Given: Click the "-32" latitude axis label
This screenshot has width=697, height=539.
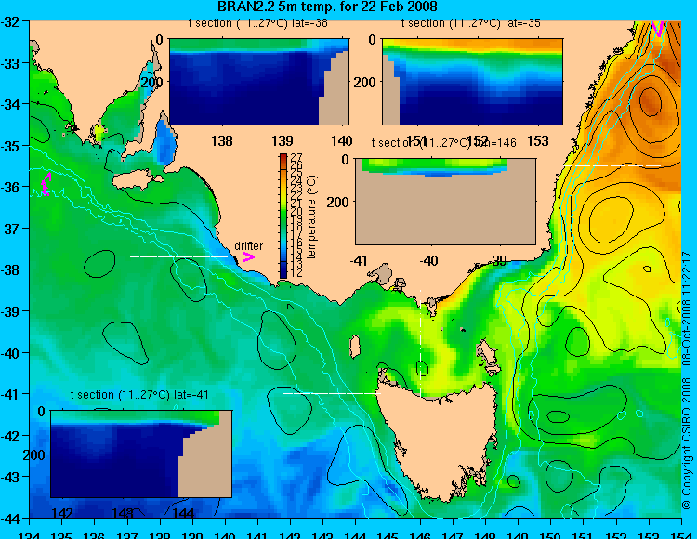Looking at the screenshot, I should pyautogui.click(x=10, y=22).
